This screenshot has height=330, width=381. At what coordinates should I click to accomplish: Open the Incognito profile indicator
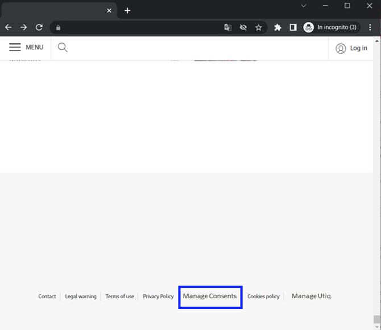(330, 27)
